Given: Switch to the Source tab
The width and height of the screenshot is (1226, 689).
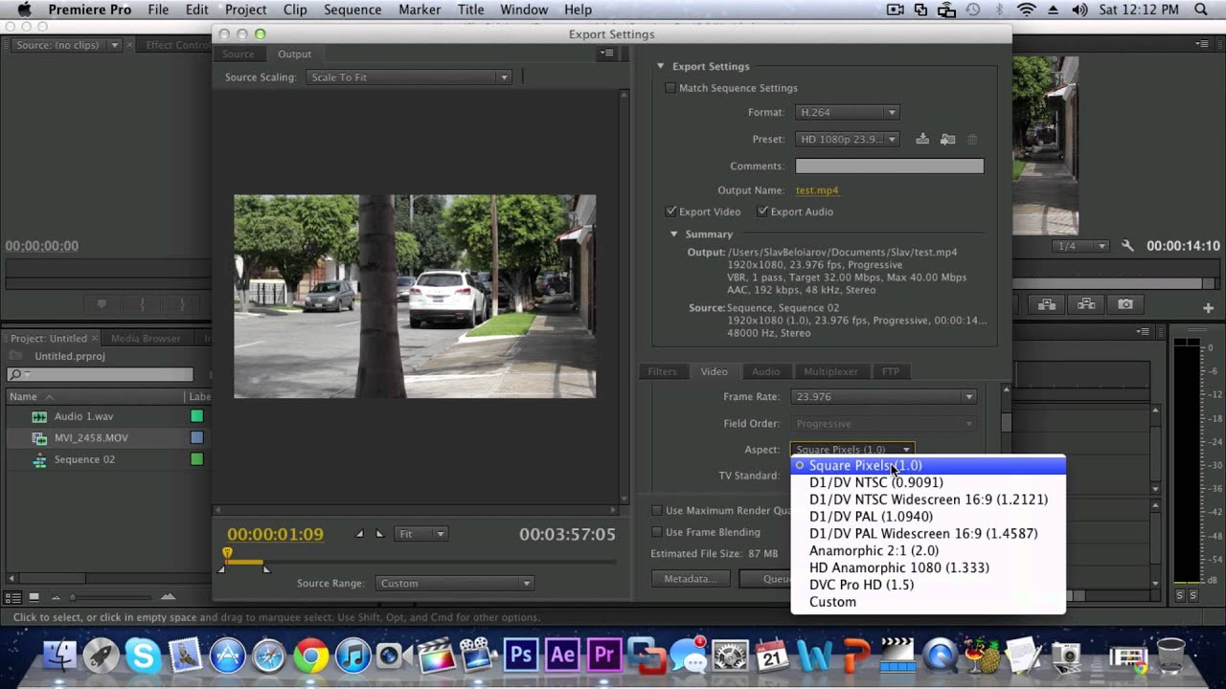Looking at the screenshot, I should coord(238,54).
